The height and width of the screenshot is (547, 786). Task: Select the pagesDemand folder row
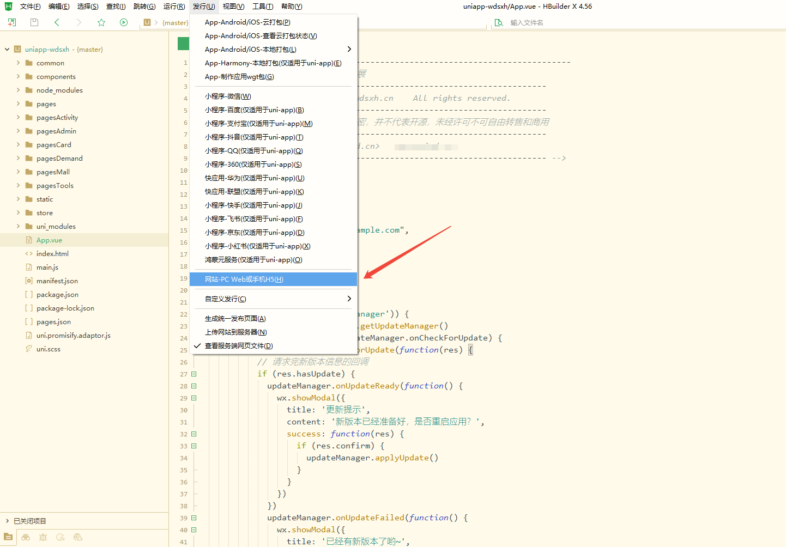point(84,158)
